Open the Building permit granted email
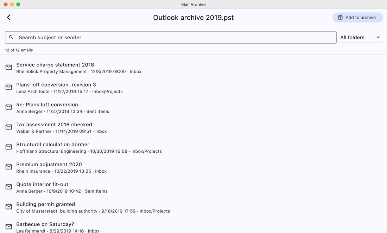The image size is (387, 233). coord(193,207)
